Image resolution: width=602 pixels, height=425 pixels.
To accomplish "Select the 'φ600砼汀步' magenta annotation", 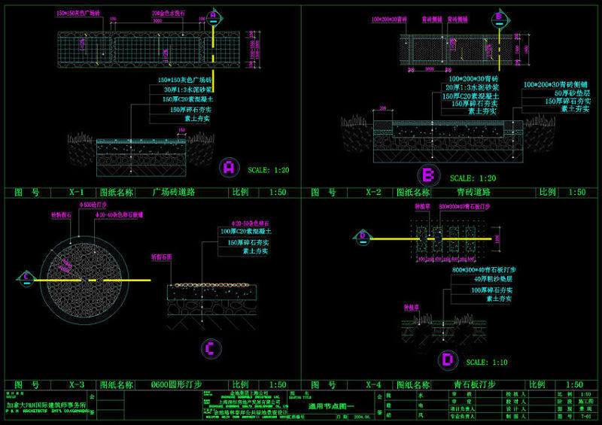I will (93, 205).
